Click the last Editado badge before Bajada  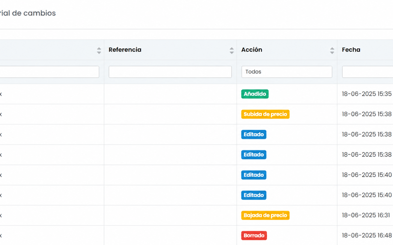point(254,195)
